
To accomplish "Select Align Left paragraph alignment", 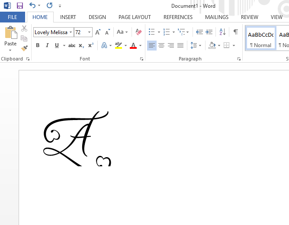I will coord(152,45).
